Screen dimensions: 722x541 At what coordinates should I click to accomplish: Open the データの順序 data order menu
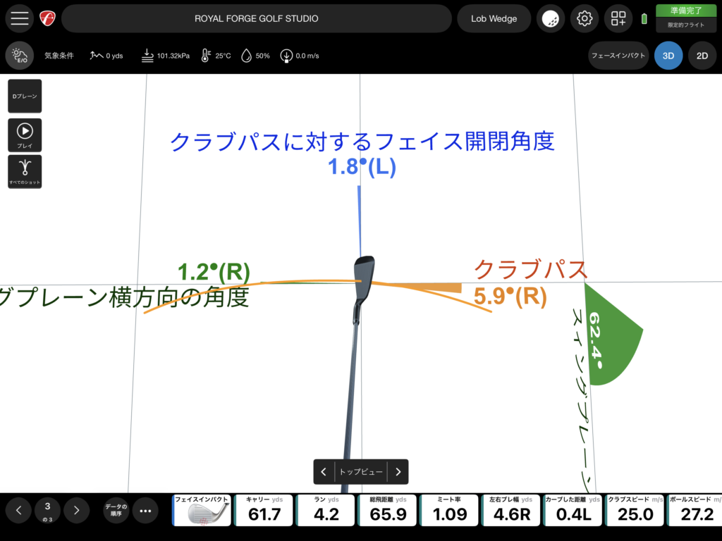point(116,511)
